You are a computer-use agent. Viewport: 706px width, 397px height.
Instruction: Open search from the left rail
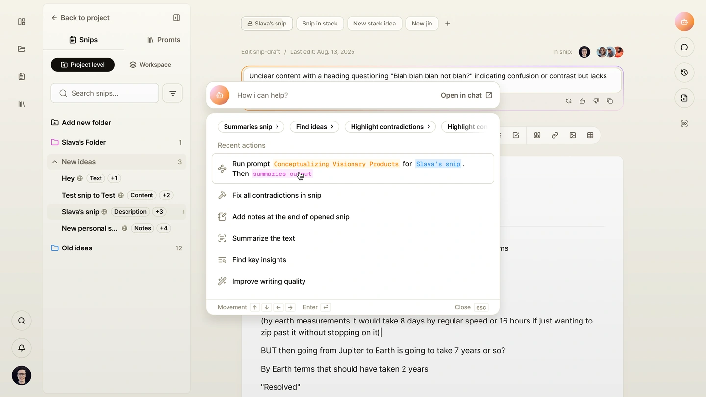[x=22, y=321]
